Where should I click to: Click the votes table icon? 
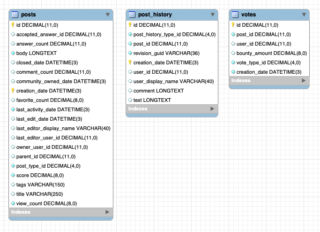[235, 15]
